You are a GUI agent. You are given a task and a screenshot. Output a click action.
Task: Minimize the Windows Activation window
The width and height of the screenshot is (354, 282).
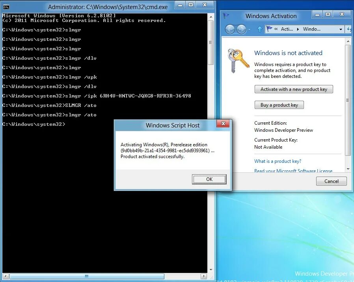pyautogui.click(x=317, y=15)
